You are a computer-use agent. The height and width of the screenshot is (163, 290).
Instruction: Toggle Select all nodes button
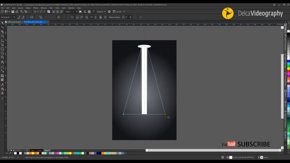coord(105,17)
